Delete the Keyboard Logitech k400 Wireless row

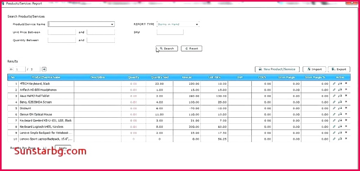pyautogui.click(x=346, y=127)
